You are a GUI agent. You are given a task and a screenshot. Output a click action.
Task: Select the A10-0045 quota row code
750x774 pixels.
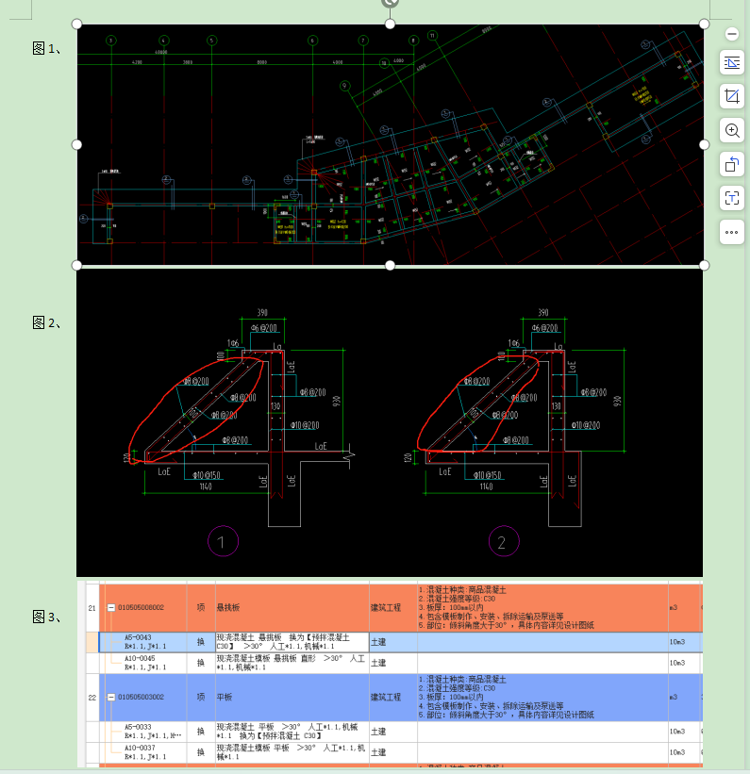coord(140,658)
